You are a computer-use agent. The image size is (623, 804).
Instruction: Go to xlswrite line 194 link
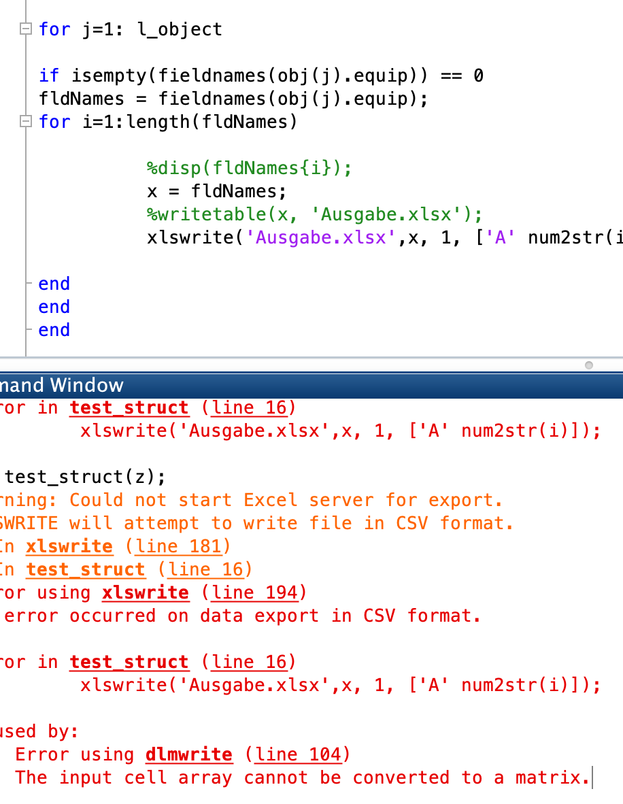click(x=253, y=592)
